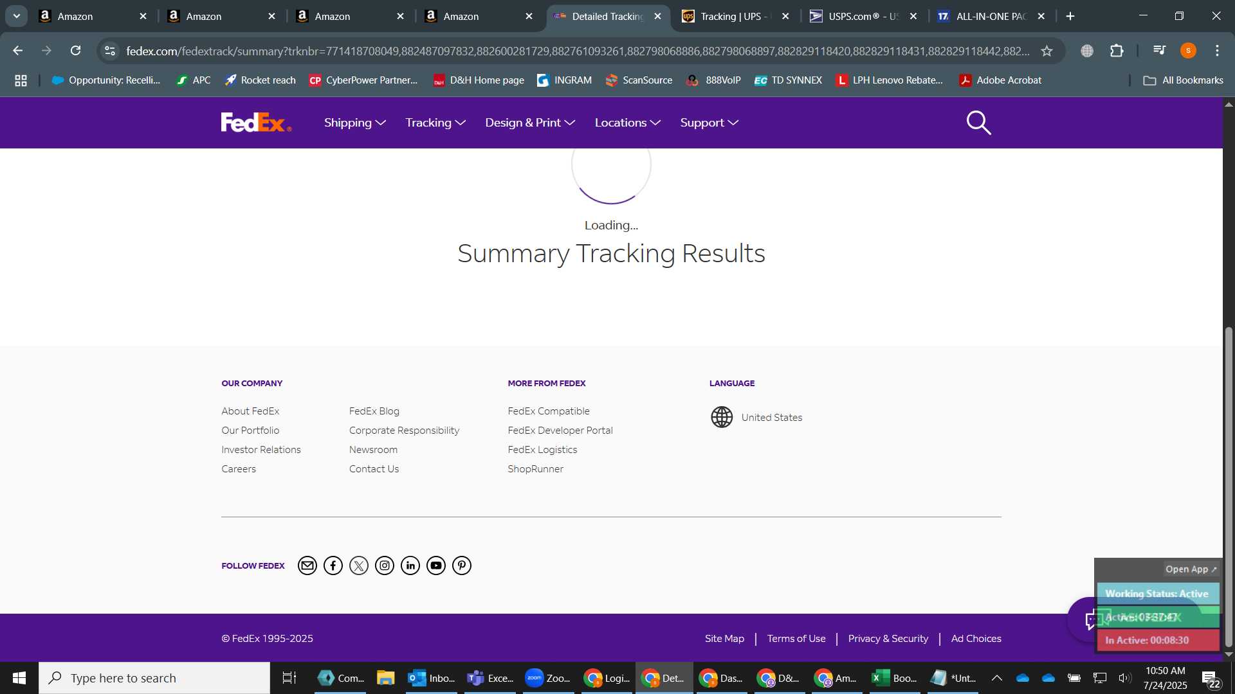Open the Chrome apps grid shortcut
Screen dimensions: 1235x694
[x=21, y=80]
